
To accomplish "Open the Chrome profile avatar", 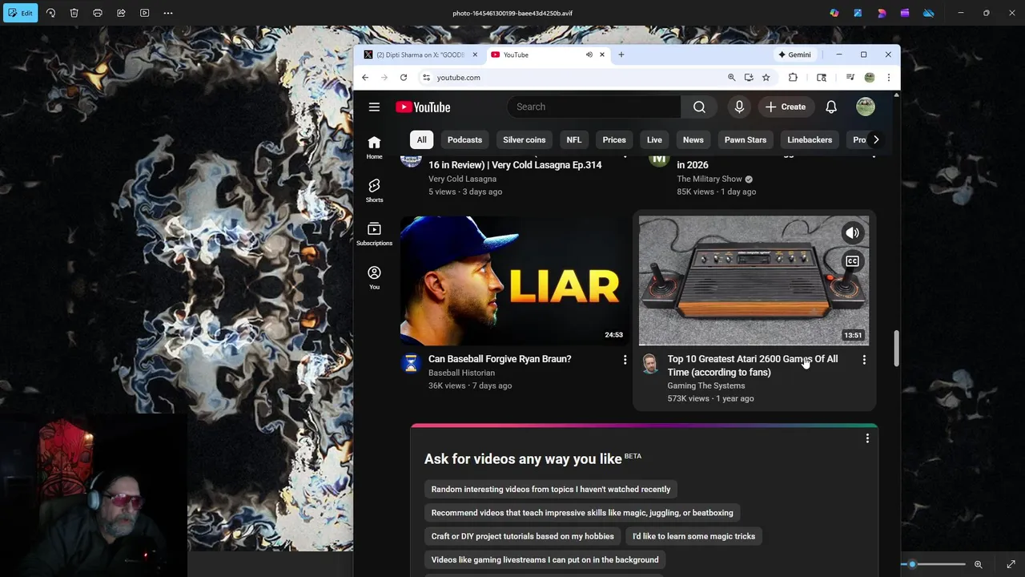I will (870, 78).
